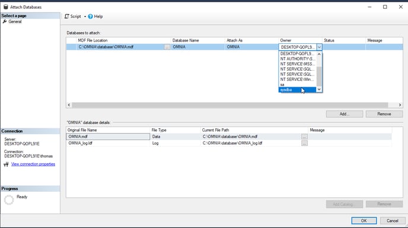Choose NT AUTHORITY owner entry
The width and height of the screenshot is (408, 228).
298,59
